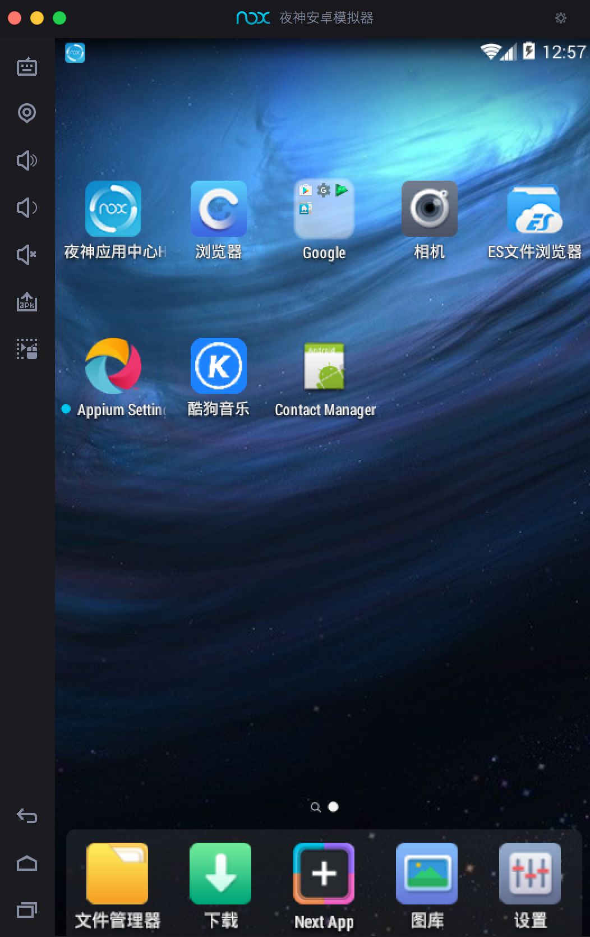
Task: Open the Next App dock icon
Action: (324, 874)
